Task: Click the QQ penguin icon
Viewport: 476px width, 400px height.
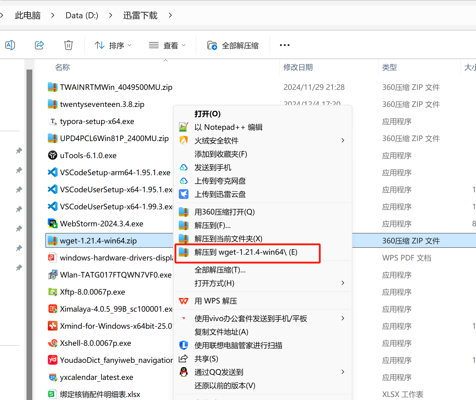Action: 184,372
